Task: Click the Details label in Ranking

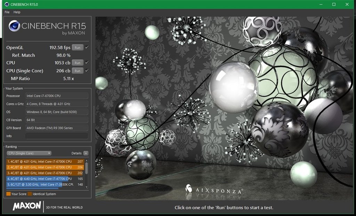Action: (76, 153)
